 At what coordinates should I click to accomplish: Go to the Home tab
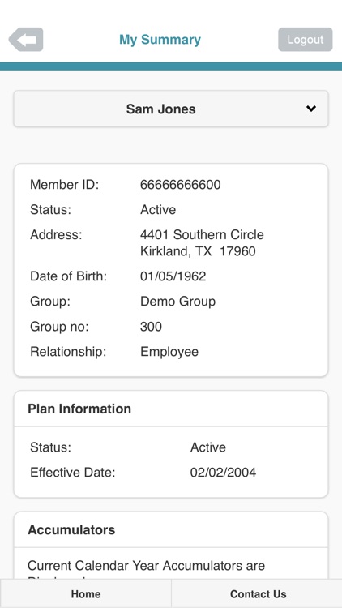(86, 593)
